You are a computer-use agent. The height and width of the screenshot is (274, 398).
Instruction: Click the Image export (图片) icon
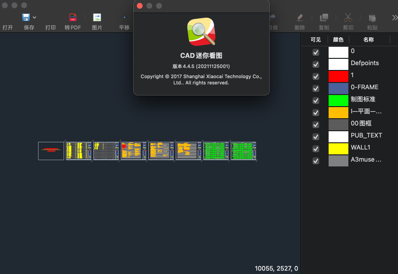pyautogui.click(x=97, y=17)
